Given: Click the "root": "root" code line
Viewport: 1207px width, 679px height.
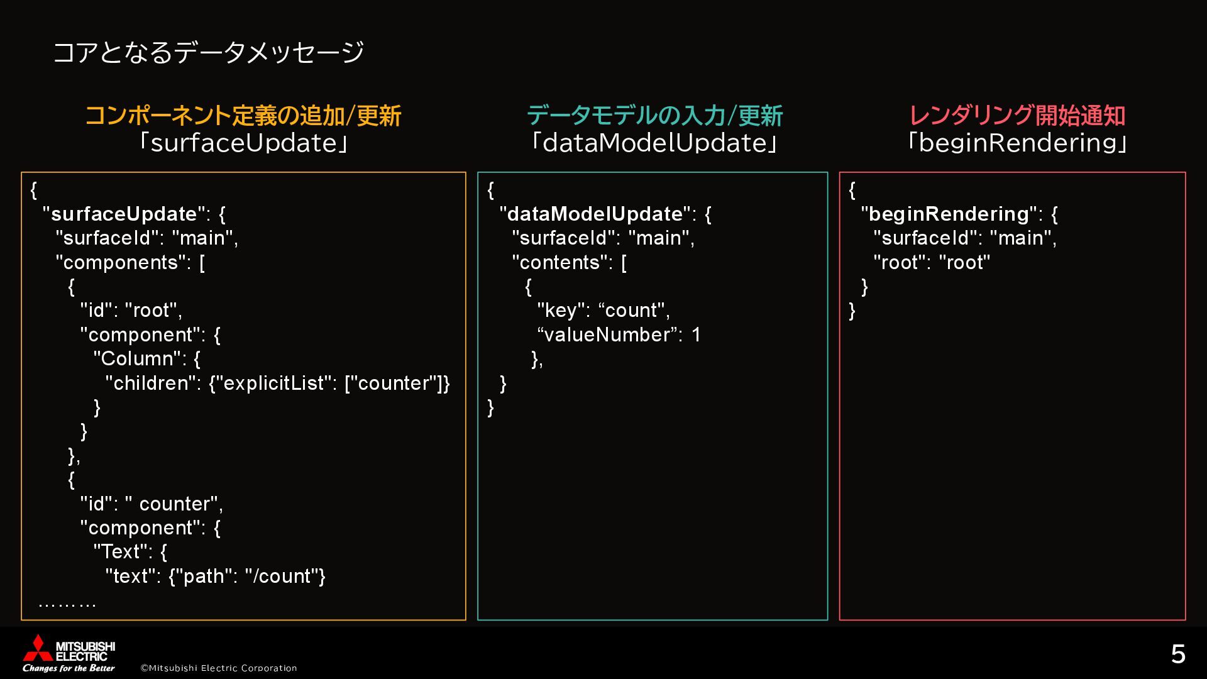Looking at the screenshot, I should pos(932,263).
